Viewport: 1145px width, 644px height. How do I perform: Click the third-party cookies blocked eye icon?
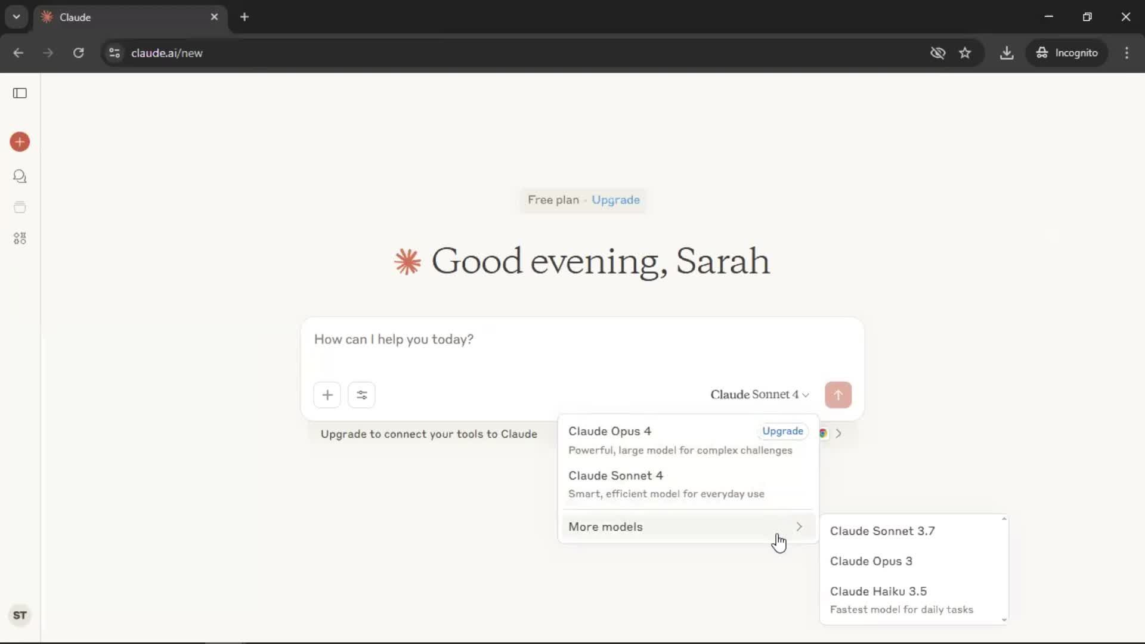coord(937,53)
